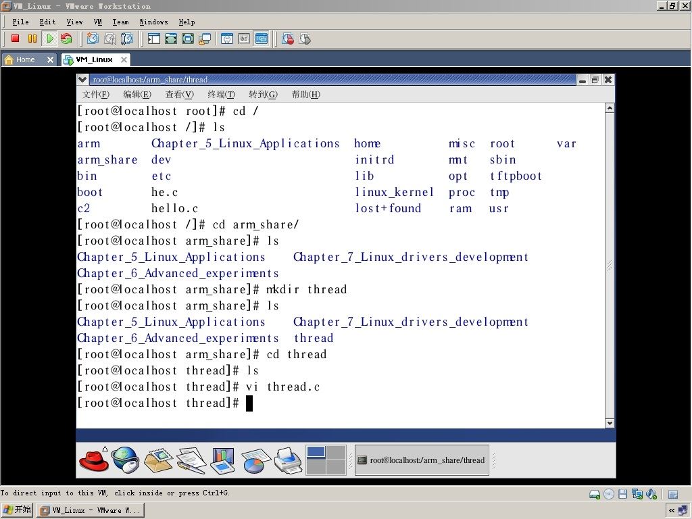Click the status bar message log icon
The image size is (692, 519).
click(673, 494)
